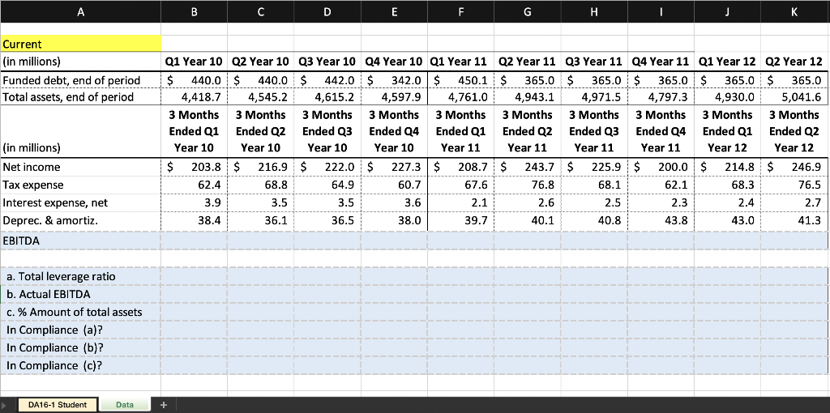Select 'b. Actual EBITDA' cell

click(80, 294)
